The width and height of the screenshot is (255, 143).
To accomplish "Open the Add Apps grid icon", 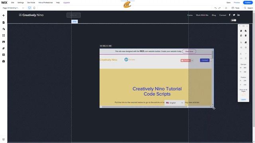I will [4, 35].
